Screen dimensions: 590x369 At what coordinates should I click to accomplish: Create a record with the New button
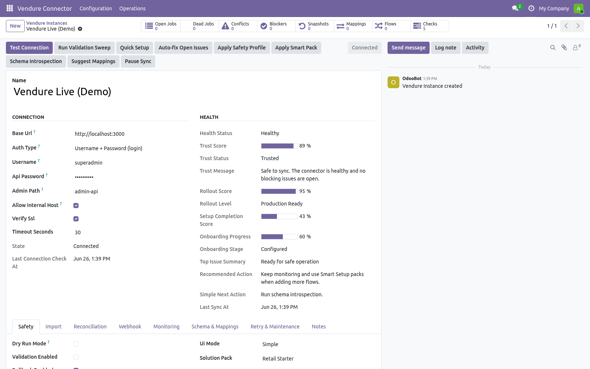[x=15, y=26]
